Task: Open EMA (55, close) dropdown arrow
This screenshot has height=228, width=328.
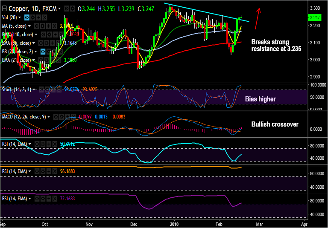Action: coord(34,43)
